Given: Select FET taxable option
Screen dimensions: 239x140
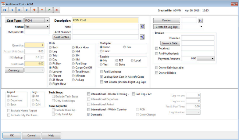Looking at the screenshot, I should pyautogui.click(x=117, y=60).
